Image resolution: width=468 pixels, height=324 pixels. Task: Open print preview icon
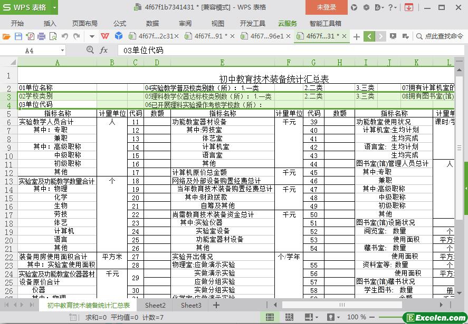pyautogui.click(x=53, y=36)
